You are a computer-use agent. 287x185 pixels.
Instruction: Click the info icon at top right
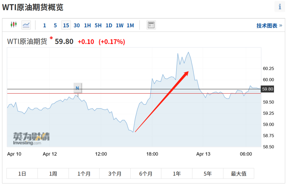(x=280, y=7)
